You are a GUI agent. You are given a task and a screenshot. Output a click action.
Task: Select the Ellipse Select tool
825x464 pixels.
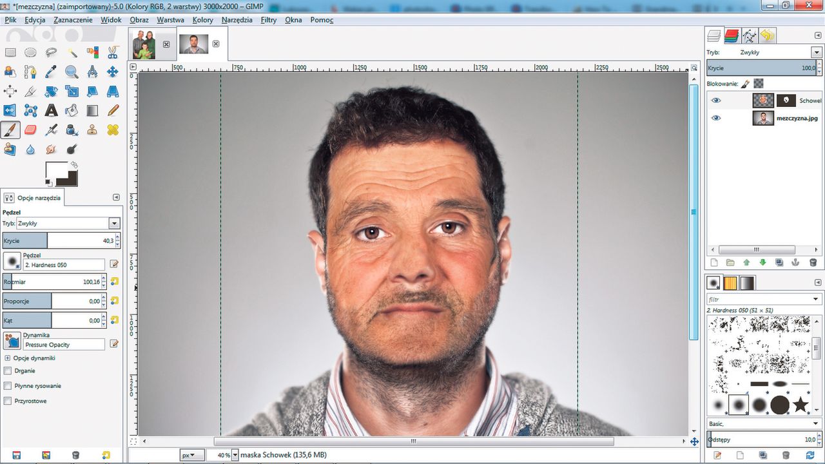pos(30,52)
